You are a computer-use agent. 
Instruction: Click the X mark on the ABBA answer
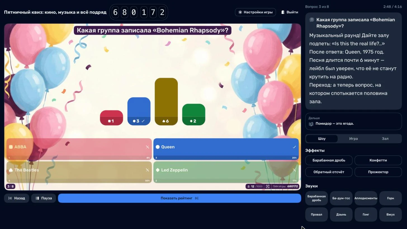click(148, 147)
